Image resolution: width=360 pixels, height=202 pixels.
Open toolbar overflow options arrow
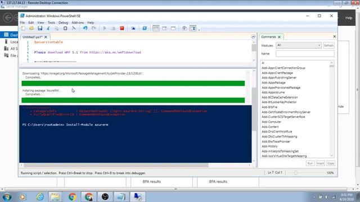[199, 30]
